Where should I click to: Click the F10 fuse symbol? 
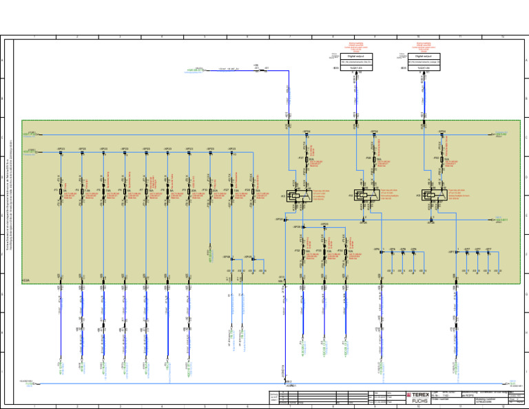210,191
